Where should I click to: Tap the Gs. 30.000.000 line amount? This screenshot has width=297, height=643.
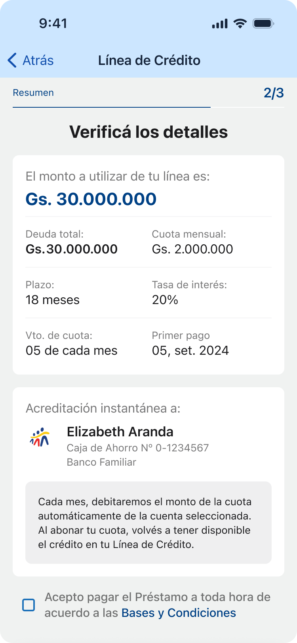pos(91,199)
